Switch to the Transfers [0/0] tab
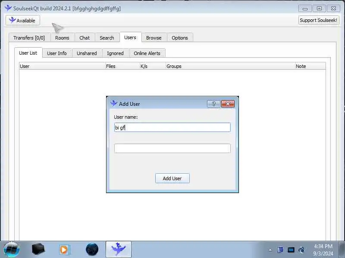 pos(29,38)
